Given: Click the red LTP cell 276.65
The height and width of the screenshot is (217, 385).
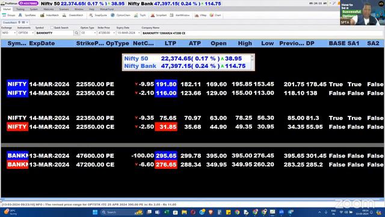Looking at the screenshot, I should 166,165.
